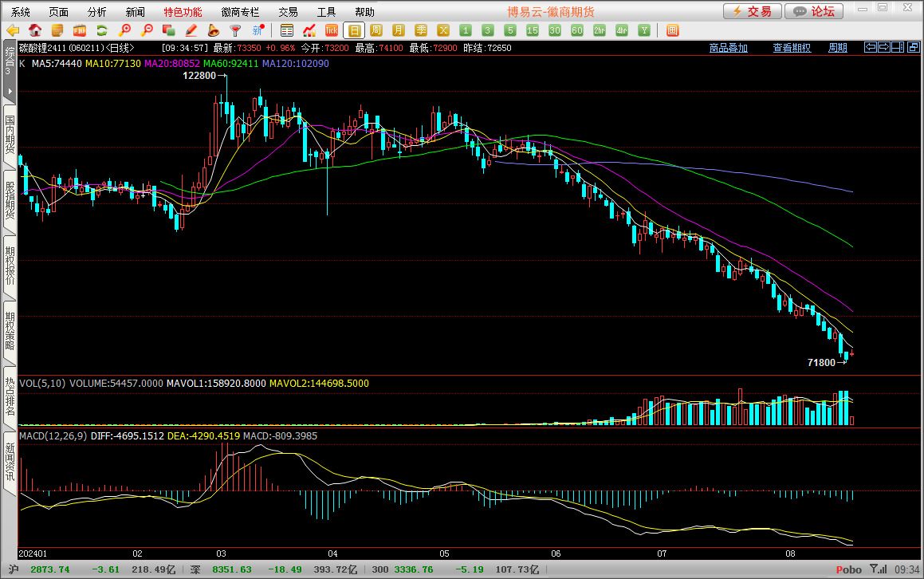The image size is (924, 579).
Task: Click the Tick chart icon
Action: (331, 30)
